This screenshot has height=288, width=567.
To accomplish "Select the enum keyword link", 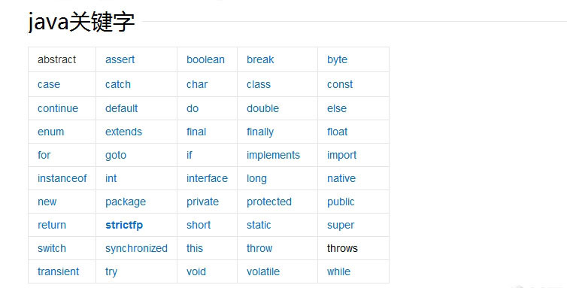I will pos(50,132).
